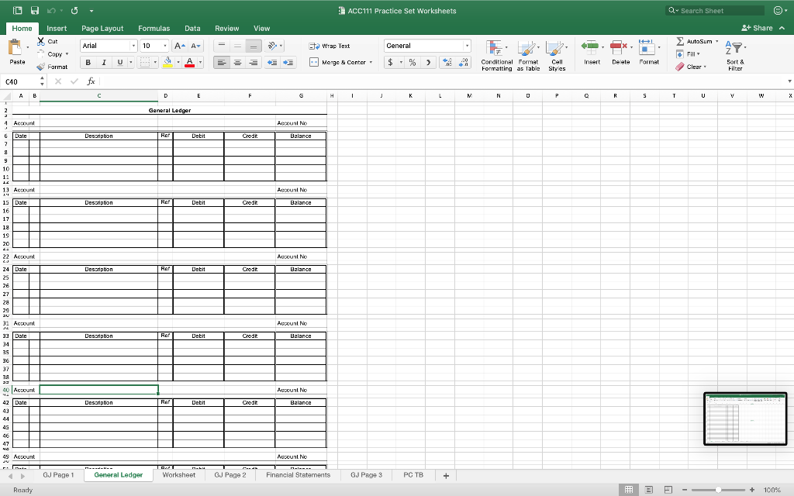
Task: Switch to Normal view in status bar
Action: pos(628,490)
